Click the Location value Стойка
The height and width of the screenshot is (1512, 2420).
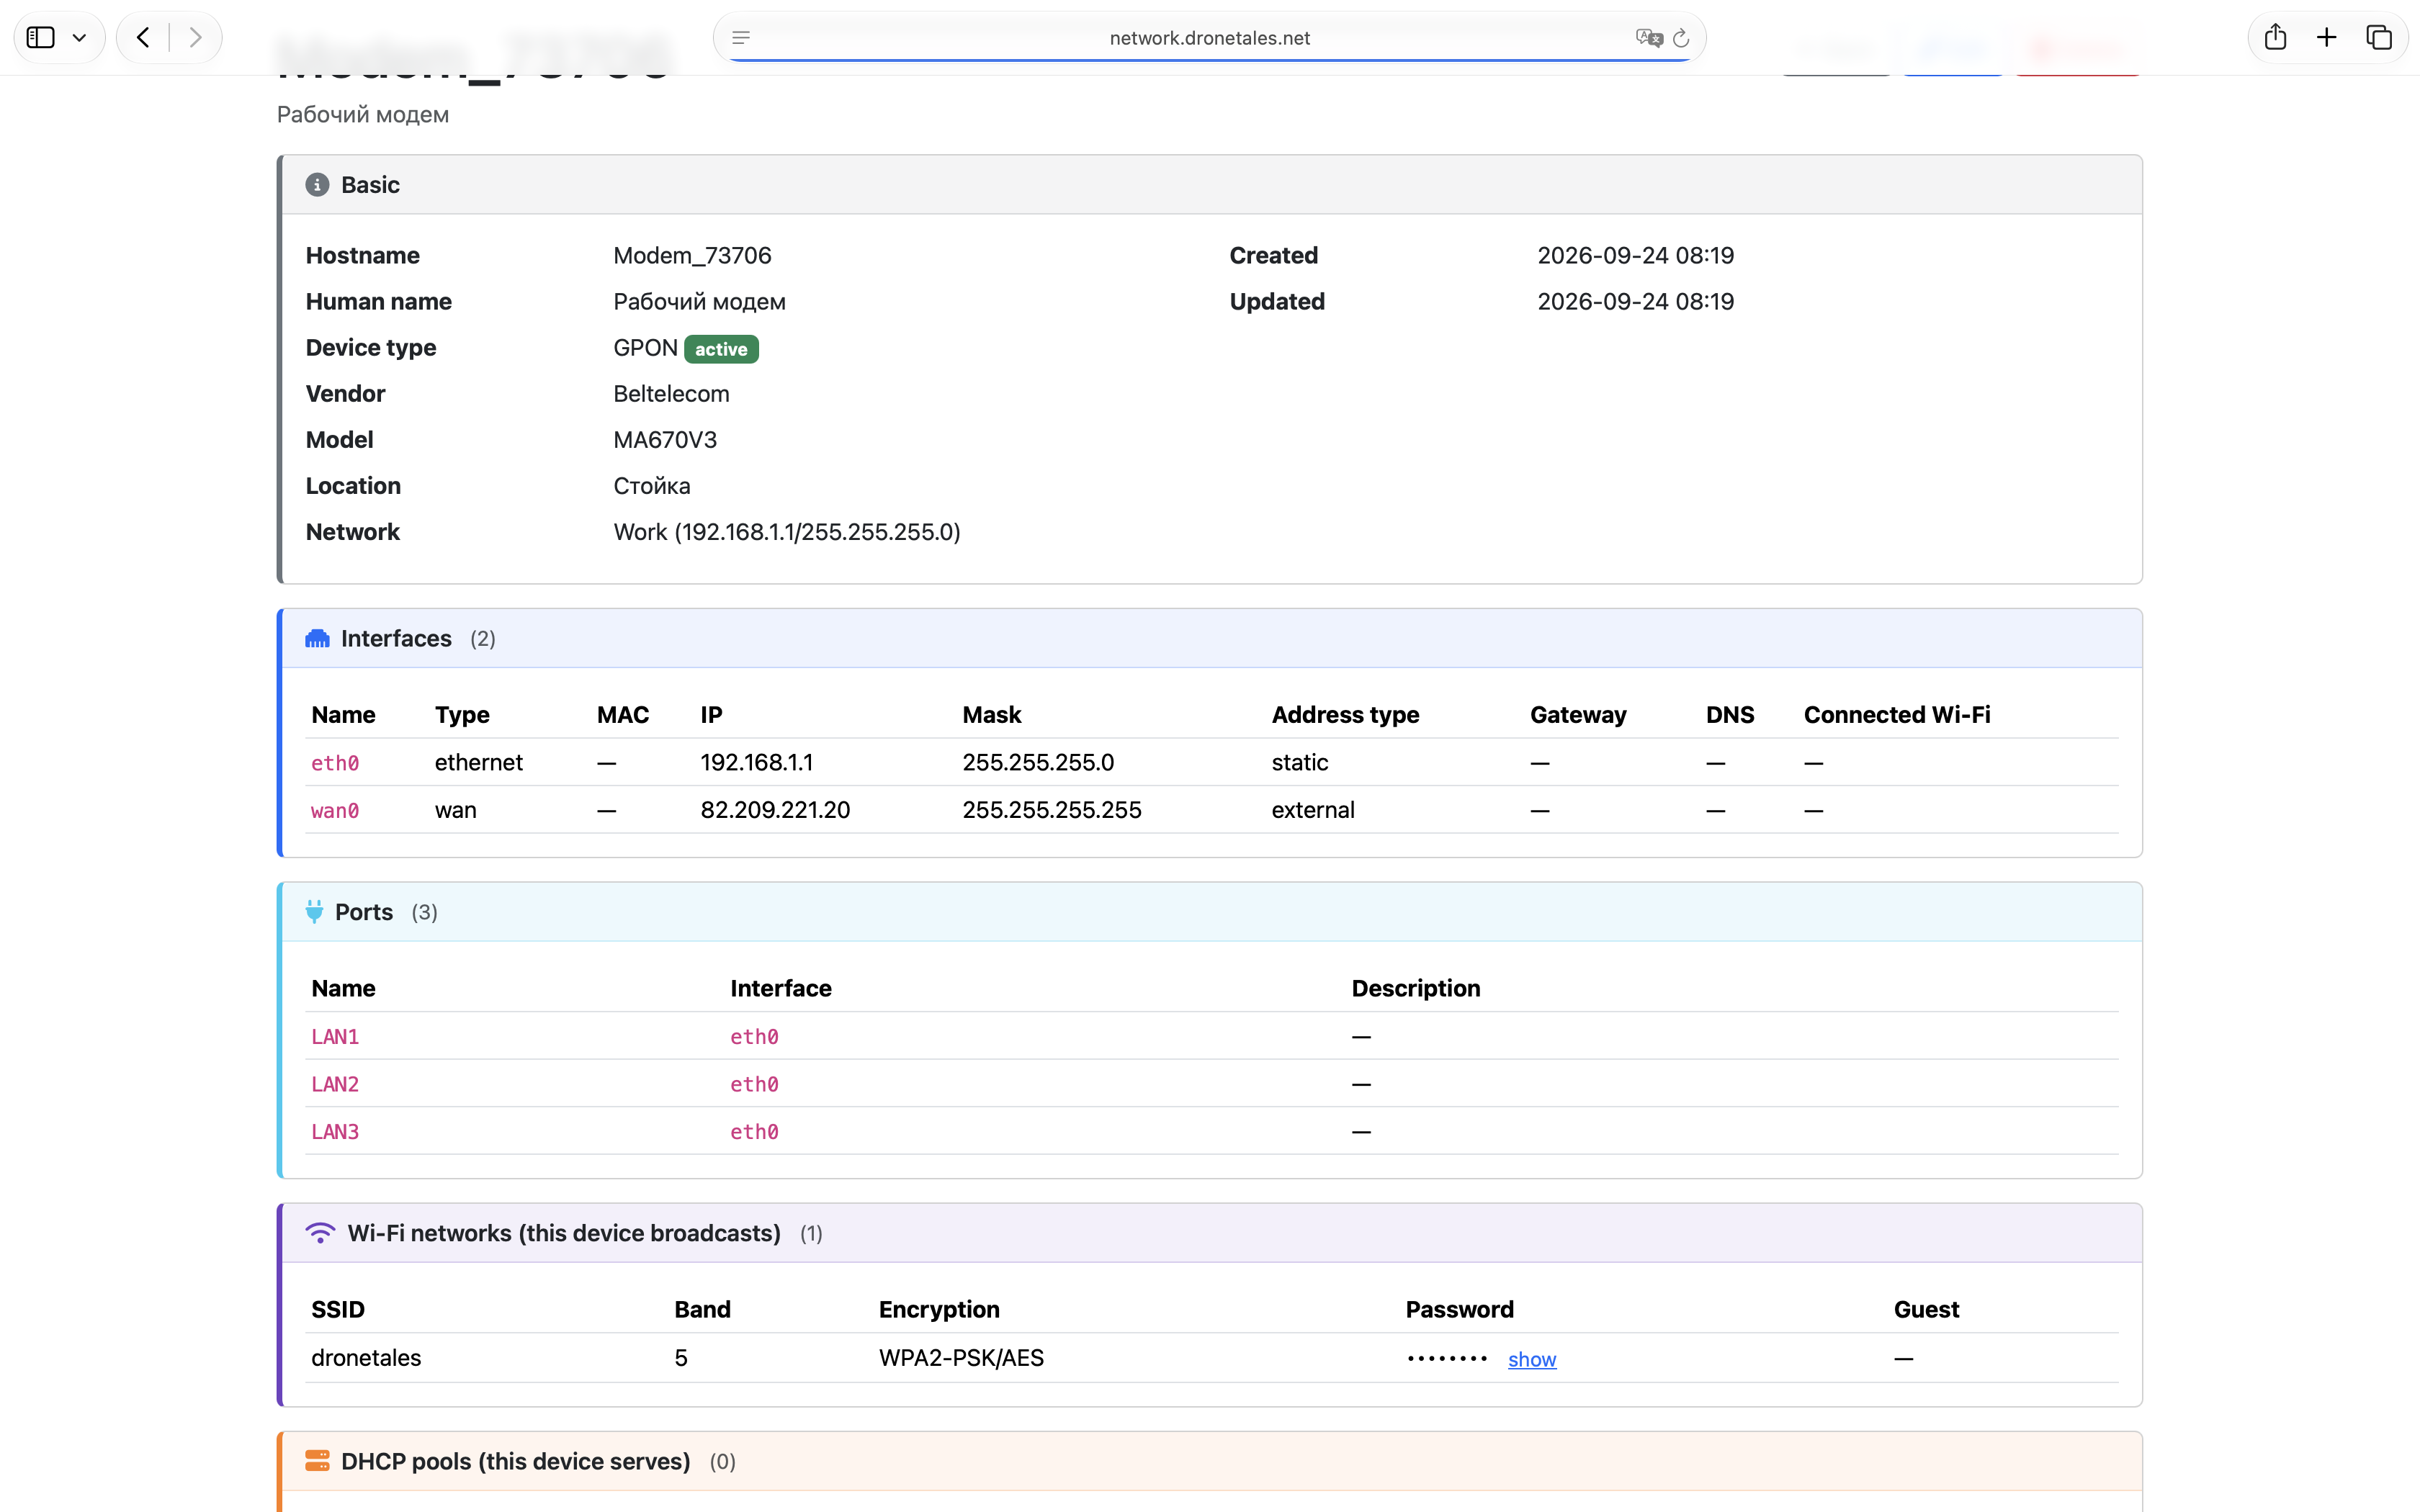click(651, 486)
